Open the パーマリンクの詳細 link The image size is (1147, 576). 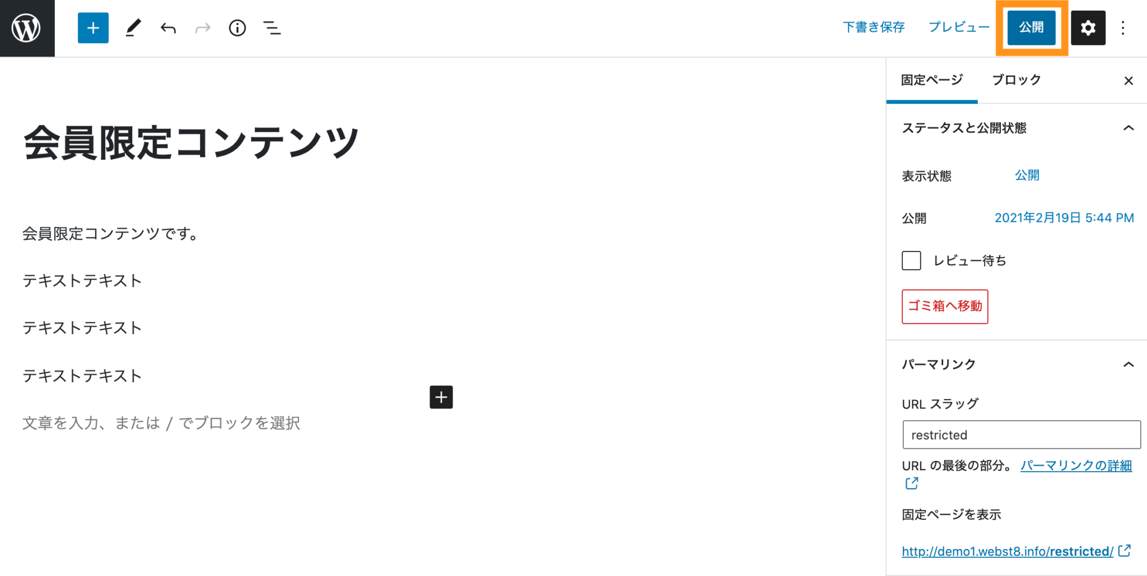point(1075,465)
